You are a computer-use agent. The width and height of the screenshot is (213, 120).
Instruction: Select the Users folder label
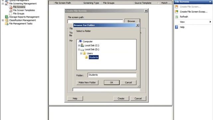point(90,53)
